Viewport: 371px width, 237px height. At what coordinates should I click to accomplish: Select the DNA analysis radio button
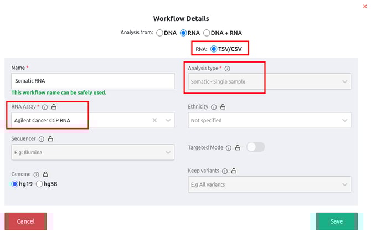160,33
